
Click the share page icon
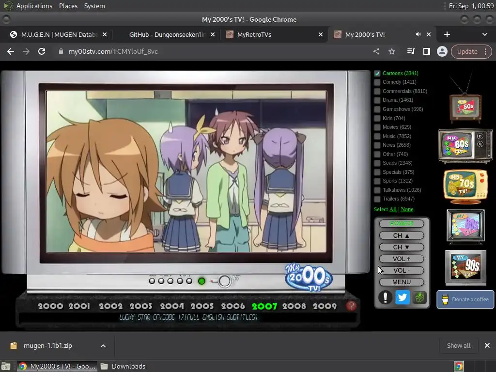376,51
